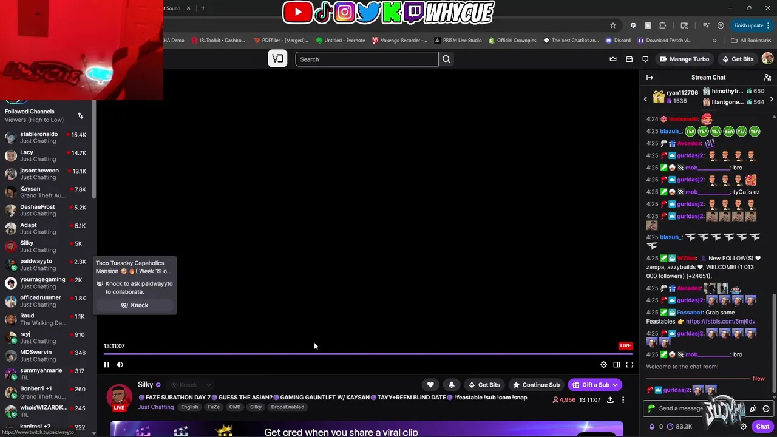
Task: Open Get Bits under the stream
Action: (x=484, y=384)
